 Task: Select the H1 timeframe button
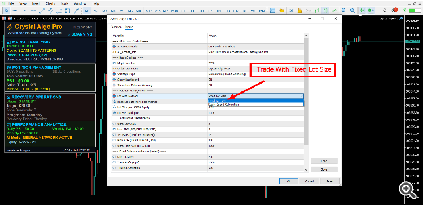tap(183, 11)
